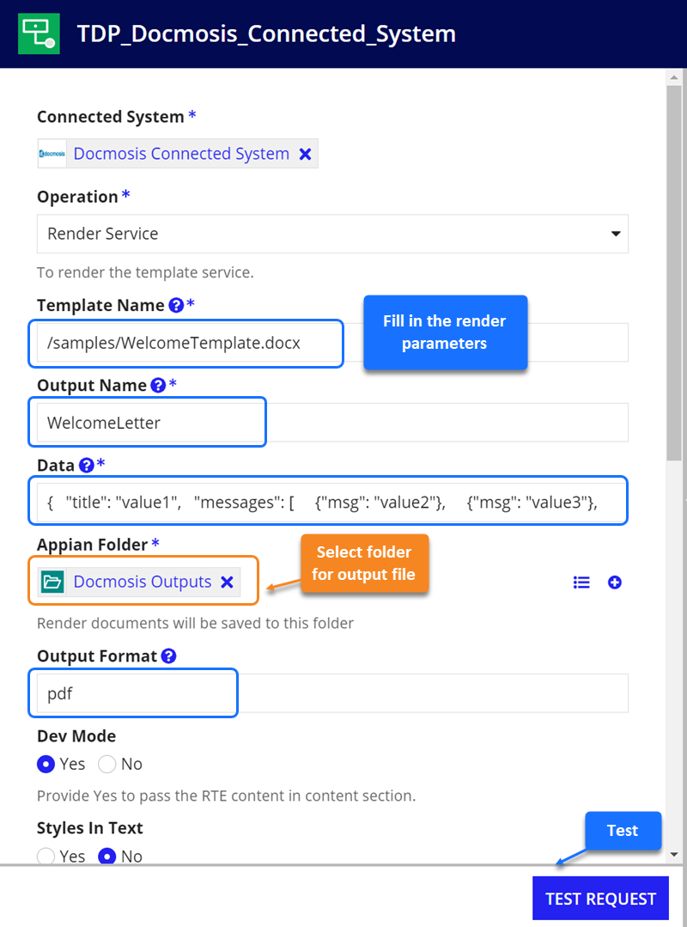Click the vertical scrollbar thumb
Viewport: 687px width, 927px height.
coord(674,273)
